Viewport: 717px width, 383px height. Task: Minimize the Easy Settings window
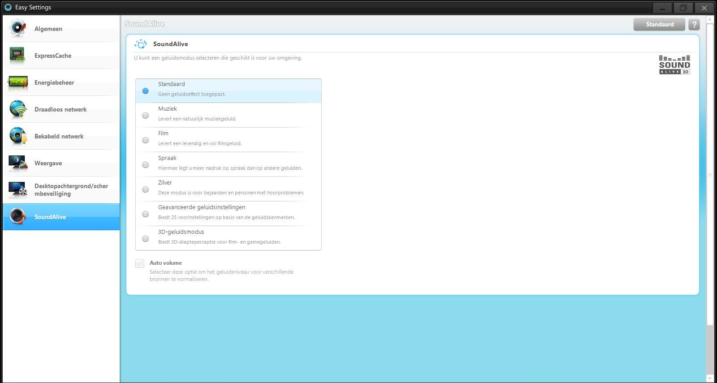[662, 8]
